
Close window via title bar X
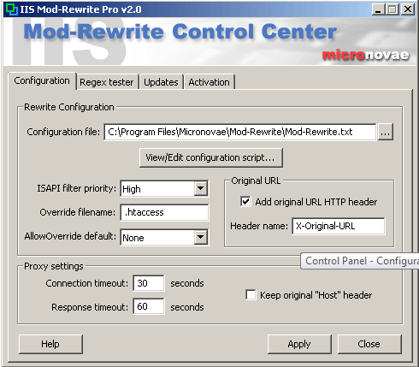pyautogui.click(x=408, y=9)
